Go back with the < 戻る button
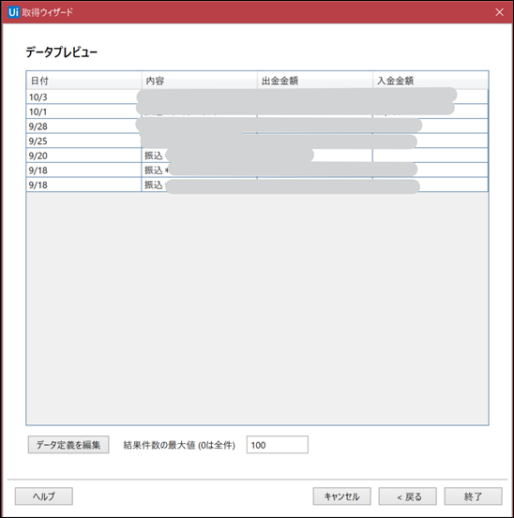The image size is (514, 518). pyautogui.click(x=407, y=496)
